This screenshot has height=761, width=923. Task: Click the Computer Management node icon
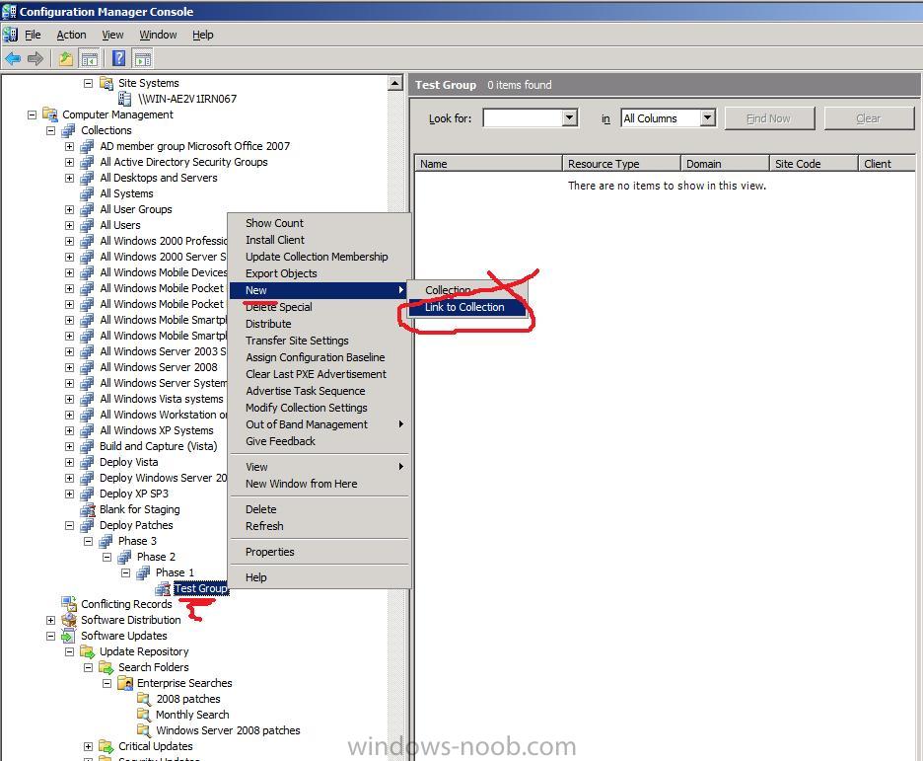tap(50, 114)
